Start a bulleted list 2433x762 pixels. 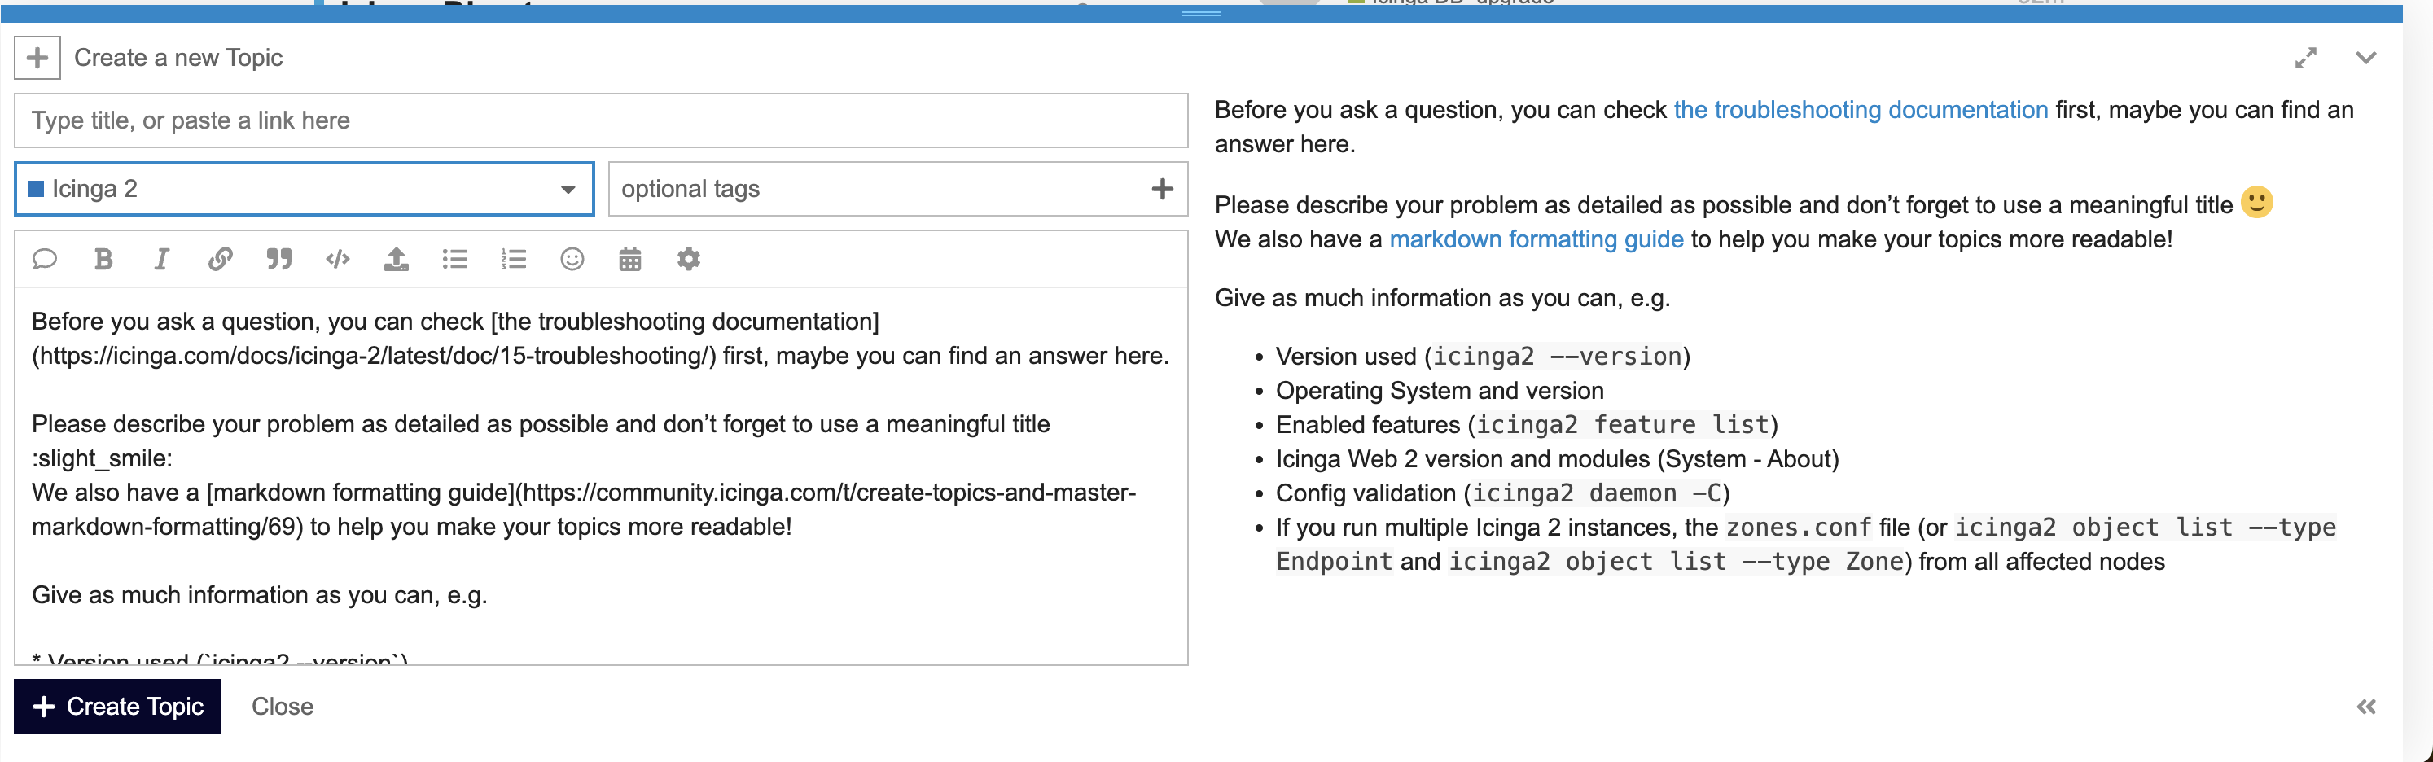(455, 259)
